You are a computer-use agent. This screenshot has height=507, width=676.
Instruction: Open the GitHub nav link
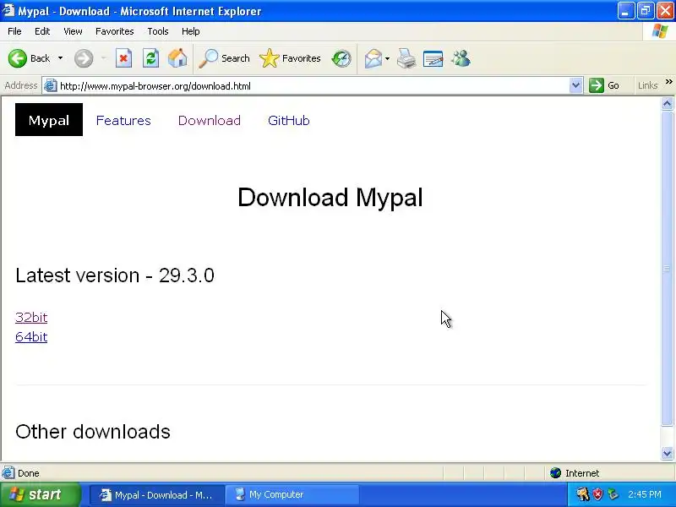tap(289, 120)
